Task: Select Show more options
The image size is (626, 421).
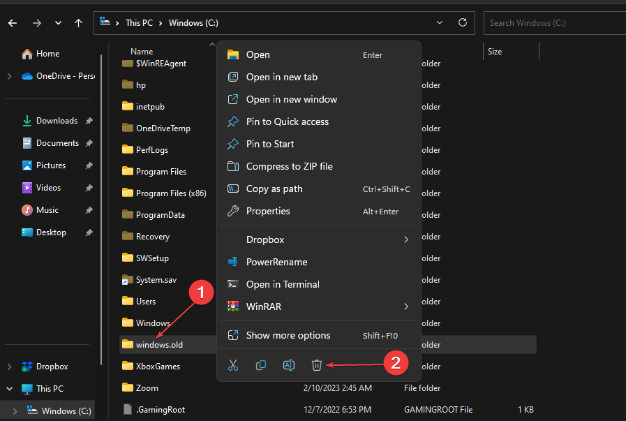Action: point(288,335)
